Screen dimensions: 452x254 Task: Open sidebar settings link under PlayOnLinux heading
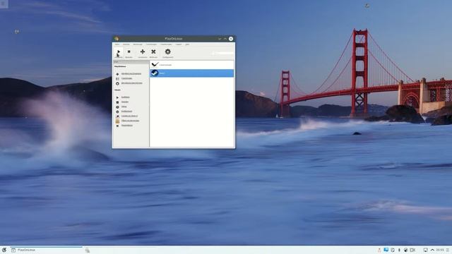coord(126,78)
